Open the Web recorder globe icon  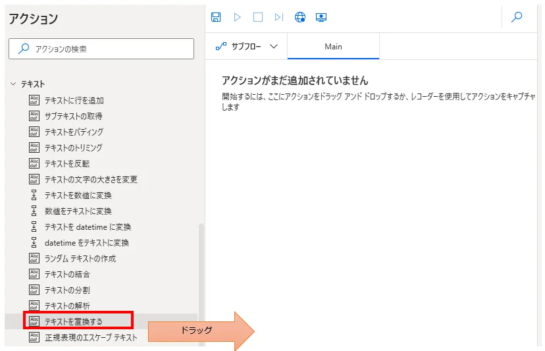[x=300, y=17]
